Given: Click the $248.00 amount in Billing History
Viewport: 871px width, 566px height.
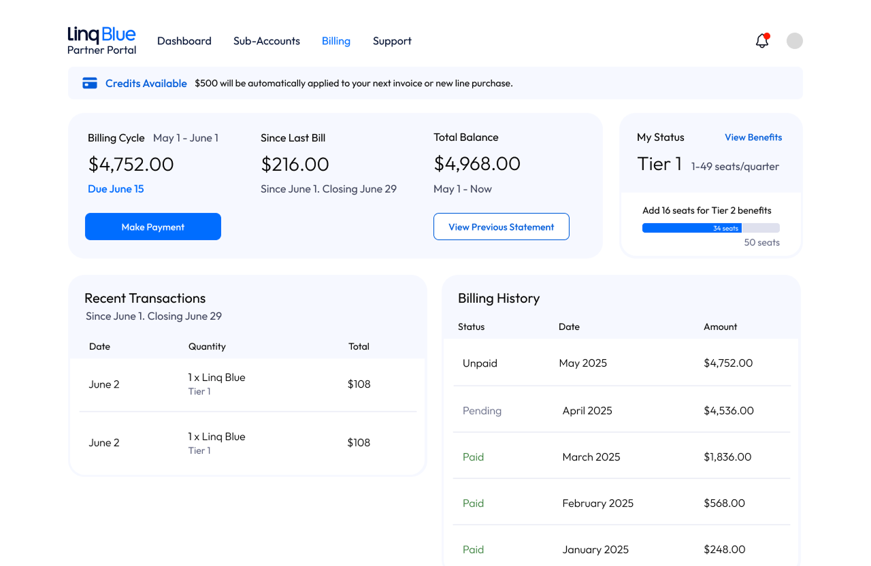Looking at the screenshot, I should pos(725,550).
